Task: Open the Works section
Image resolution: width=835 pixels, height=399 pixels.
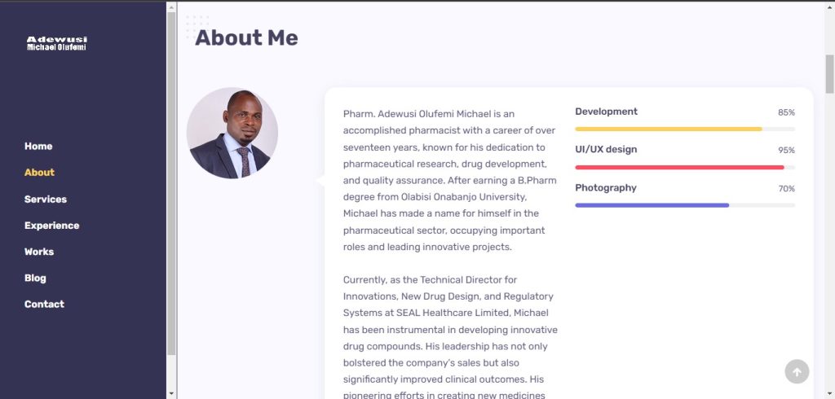Action: click(39, 252)
